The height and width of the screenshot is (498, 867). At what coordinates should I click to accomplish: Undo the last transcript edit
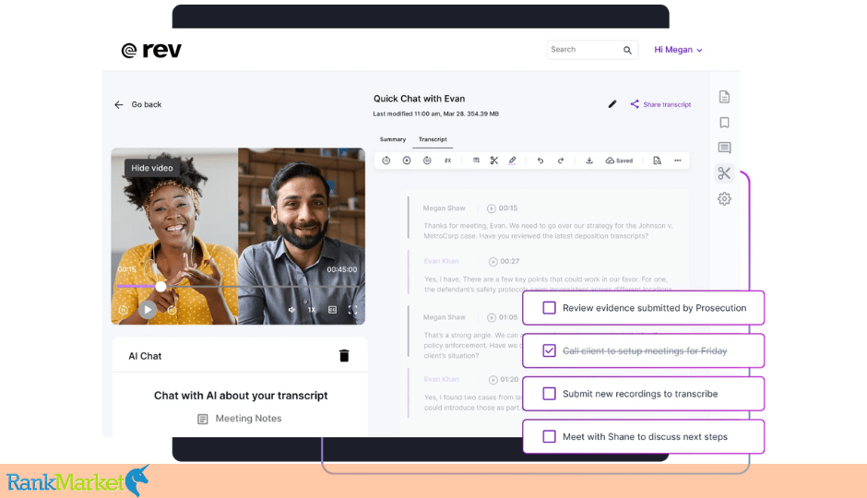pyautogui.click(x=540, y=160)
